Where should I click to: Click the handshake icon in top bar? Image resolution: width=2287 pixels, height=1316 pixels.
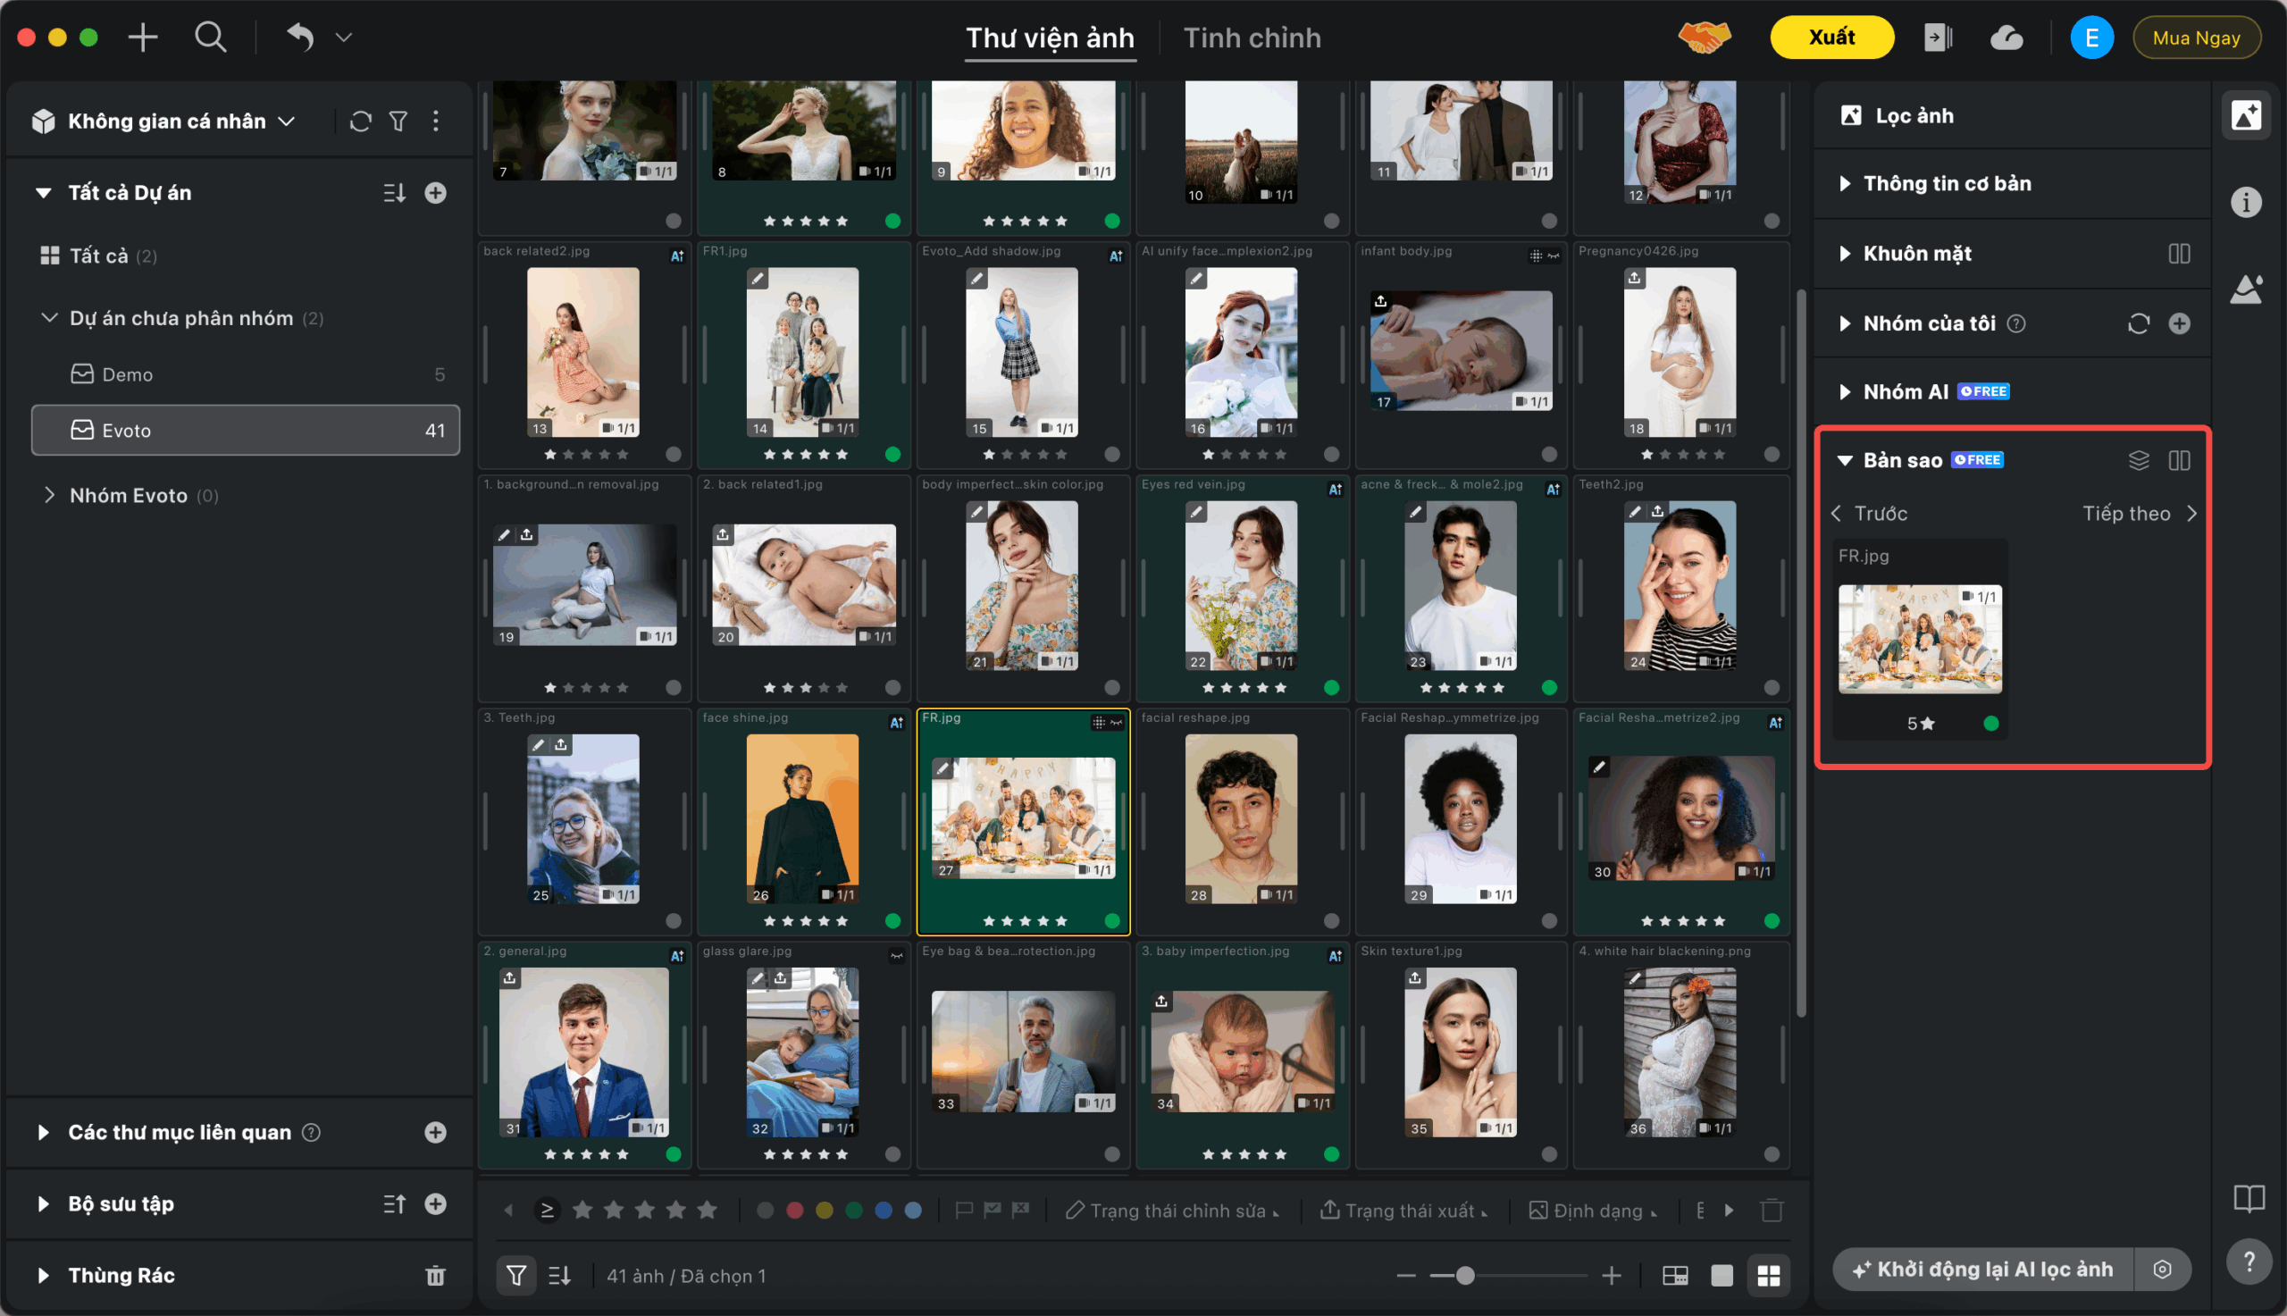1704,38
